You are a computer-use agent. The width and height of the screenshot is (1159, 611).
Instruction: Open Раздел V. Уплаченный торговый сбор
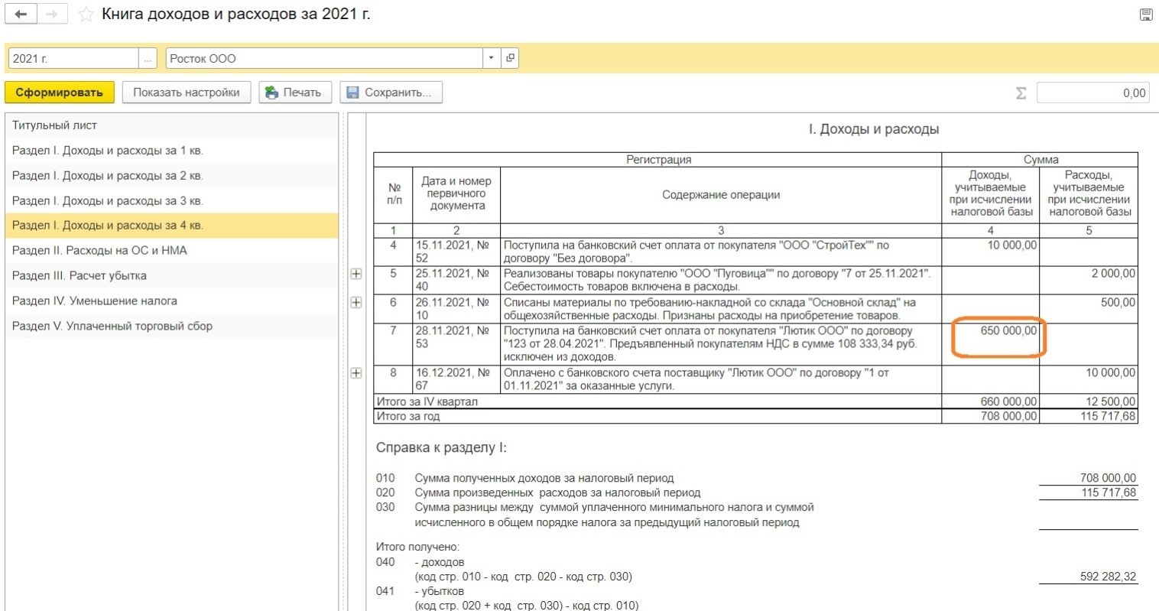coord(172,326)
